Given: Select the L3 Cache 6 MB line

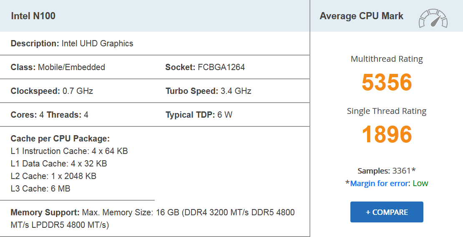Looking at the screenshot, I should tap(40, 189).
